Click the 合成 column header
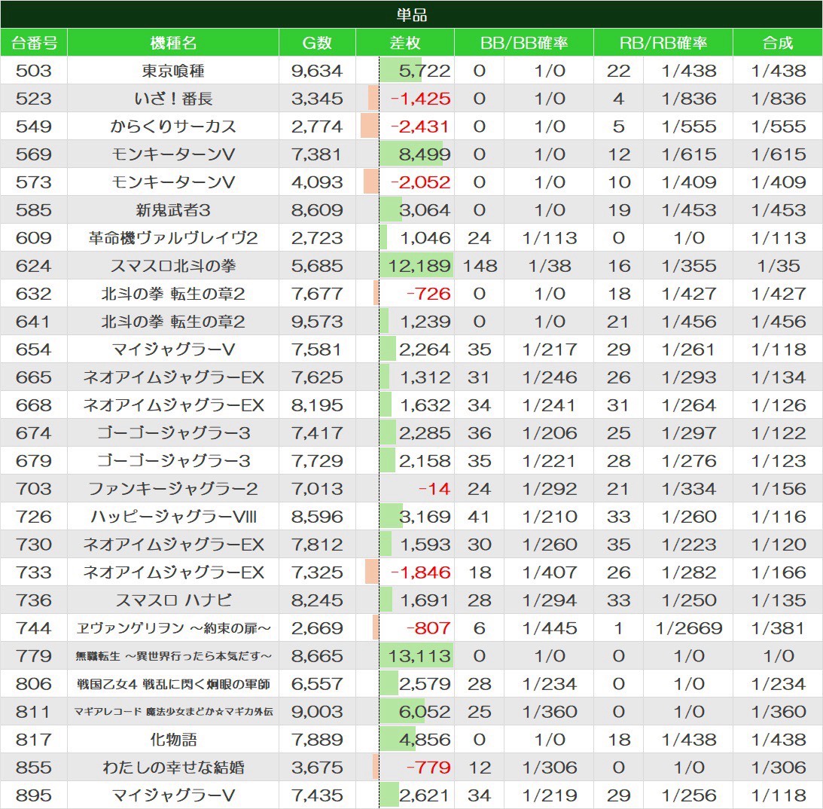 pos(777,42)
